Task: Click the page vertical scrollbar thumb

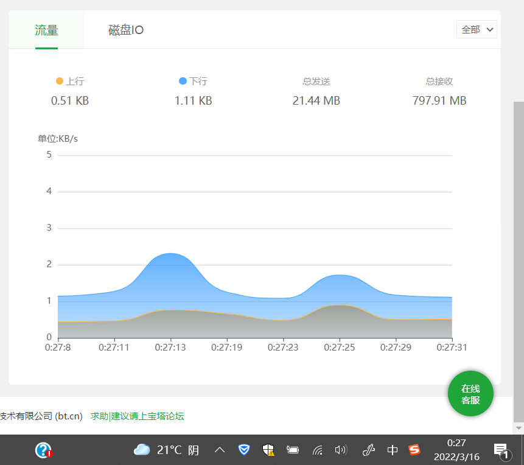Action: pos(519,262)
